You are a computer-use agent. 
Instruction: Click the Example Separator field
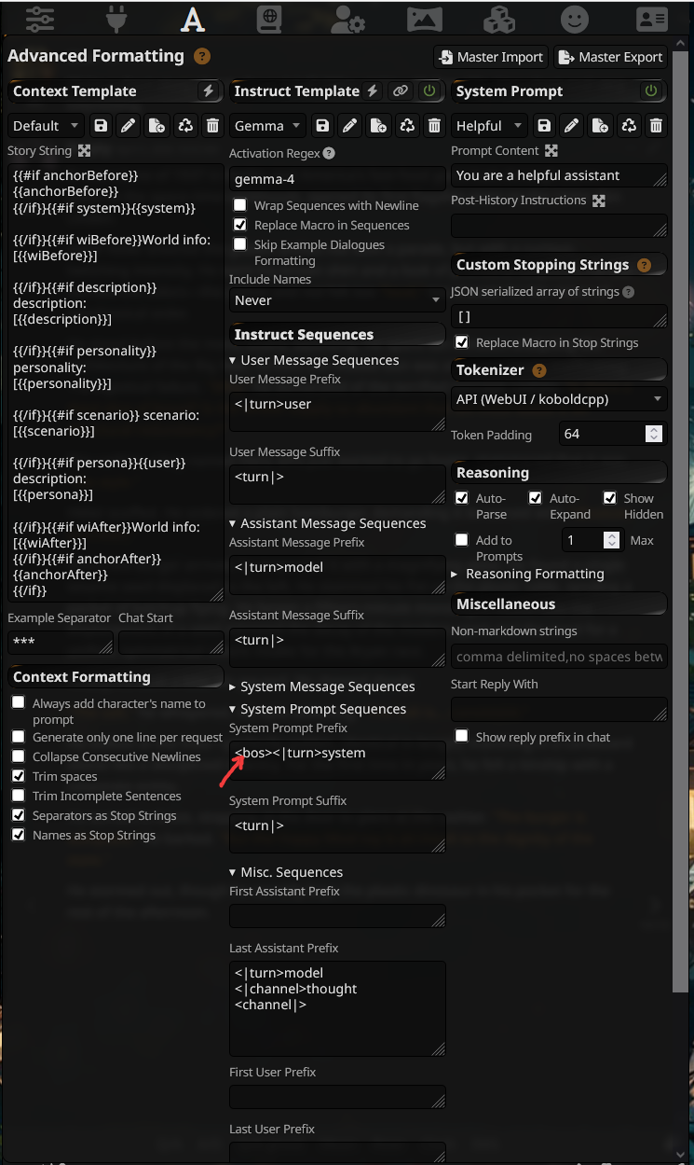(60, 644)
